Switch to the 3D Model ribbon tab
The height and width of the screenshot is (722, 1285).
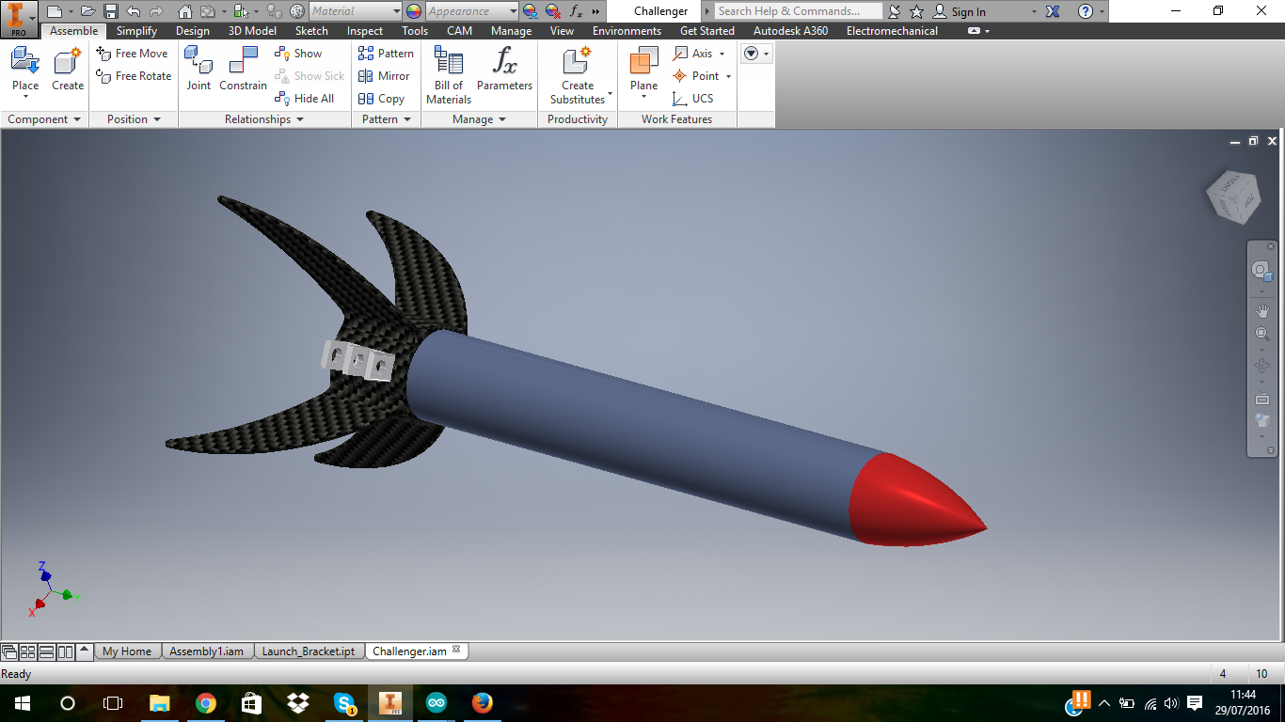click(x=252, y=31)
